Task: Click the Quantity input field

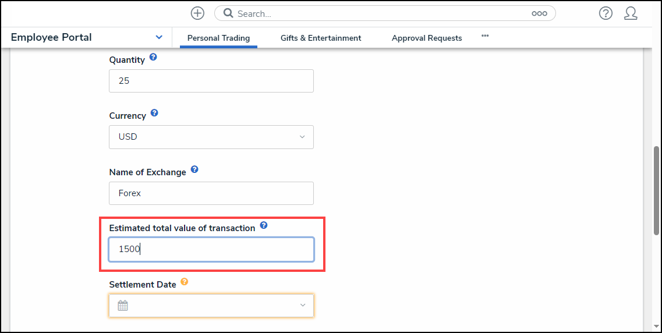Action: [211, 81]
